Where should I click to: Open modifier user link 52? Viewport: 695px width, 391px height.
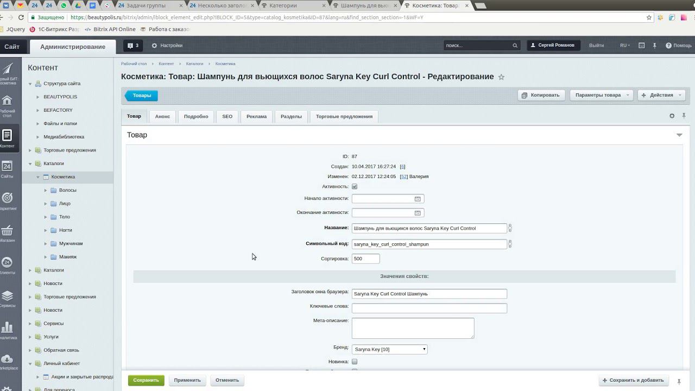click(x=404, y=176)
